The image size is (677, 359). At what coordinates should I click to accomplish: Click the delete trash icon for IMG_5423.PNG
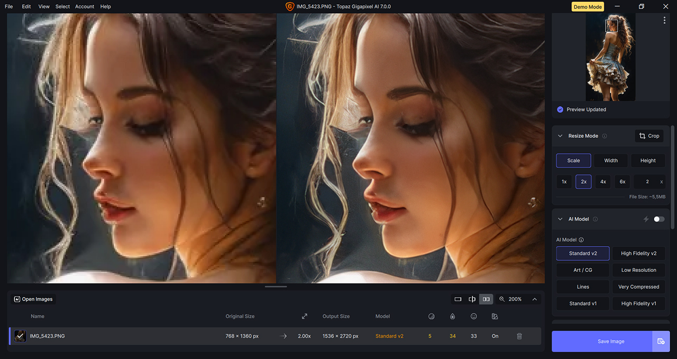(519, 336)
